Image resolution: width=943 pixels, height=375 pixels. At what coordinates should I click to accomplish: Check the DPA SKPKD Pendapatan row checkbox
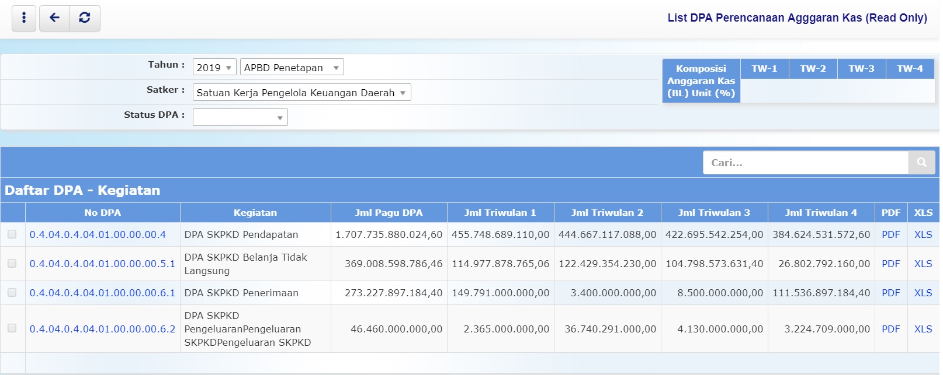pos(12,234)
